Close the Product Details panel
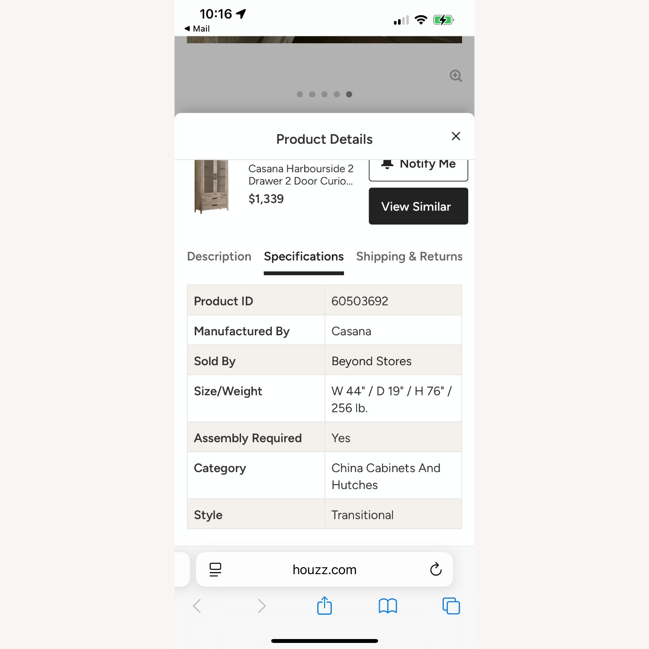 point(456,136)
